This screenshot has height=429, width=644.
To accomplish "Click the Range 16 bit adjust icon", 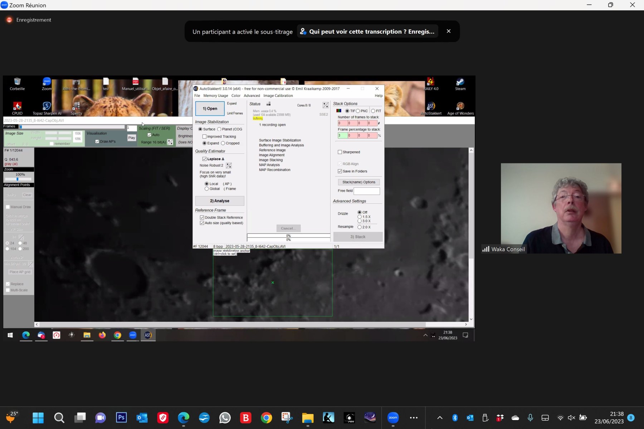I will coord(170,142).
